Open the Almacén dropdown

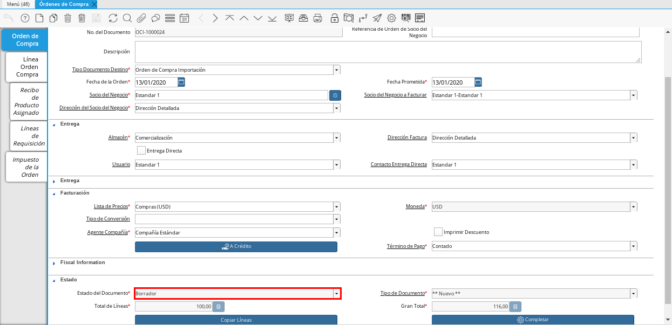[336, 138]
